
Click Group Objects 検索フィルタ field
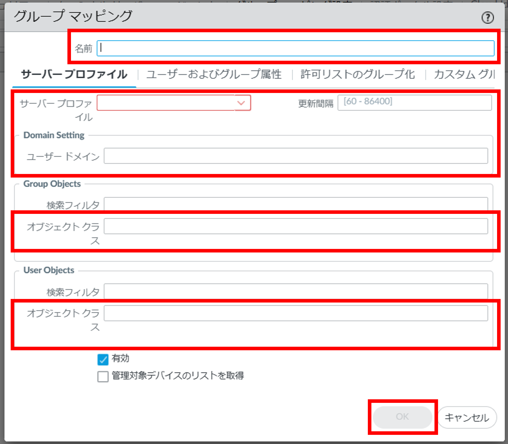coord(296,204)
